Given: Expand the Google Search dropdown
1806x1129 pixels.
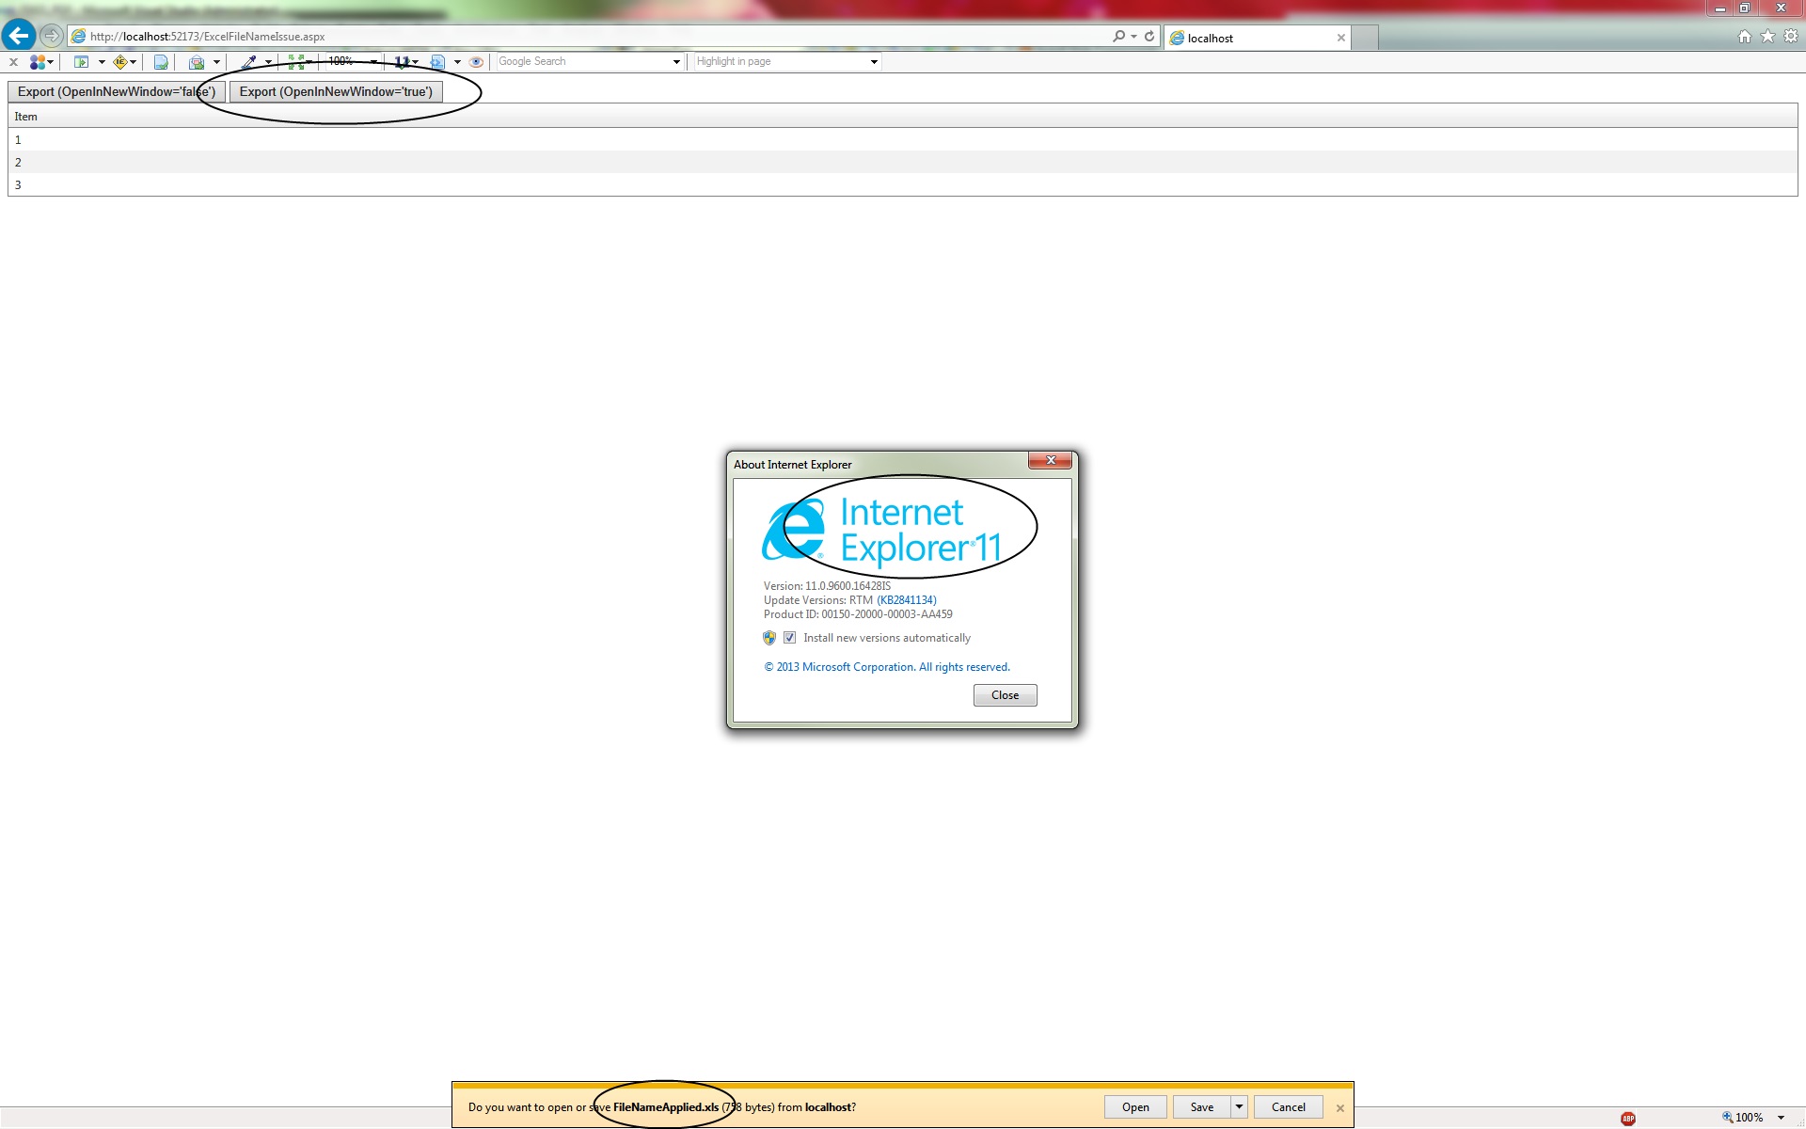Looking at the screenshot, I should [x=676, y=62].
